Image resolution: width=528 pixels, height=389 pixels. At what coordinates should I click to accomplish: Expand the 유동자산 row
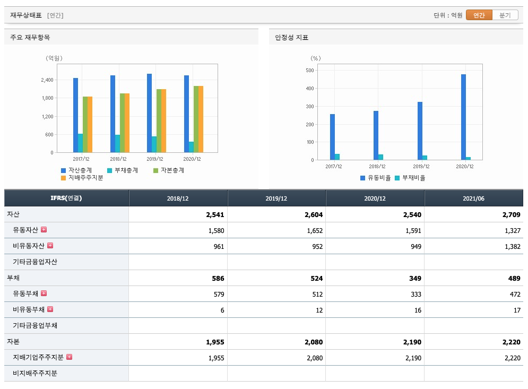point(44,229)
